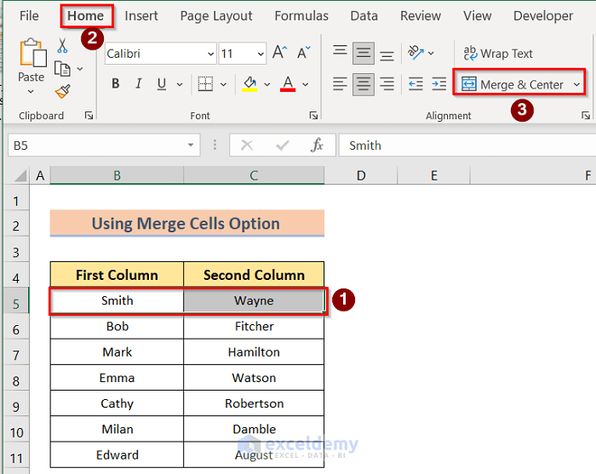Click Select All corner triangle
The image size is (596, 474).
tap(20, 176)
